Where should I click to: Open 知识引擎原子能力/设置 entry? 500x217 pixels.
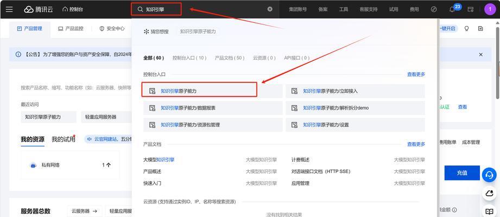[x=355, y=125]
